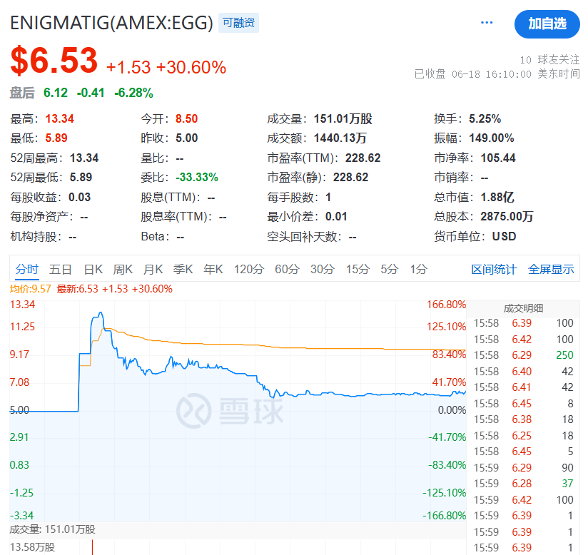The image size is (588, 555).
Task: Click the three-dot more options icon
Action: pos(487,23)
